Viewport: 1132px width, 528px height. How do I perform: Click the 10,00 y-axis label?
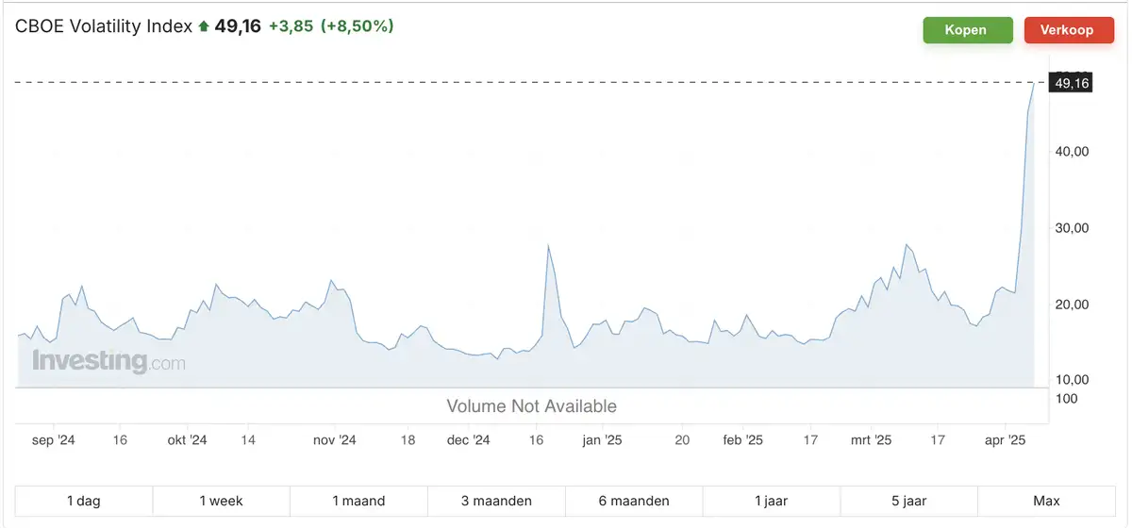[x=1073, y=380]
